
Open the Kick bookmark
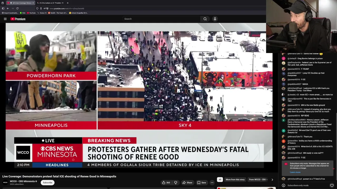[23, 13]
